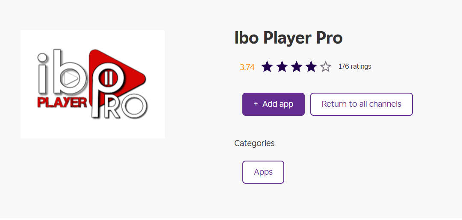Click the 176 ratings text

(355, 67)
